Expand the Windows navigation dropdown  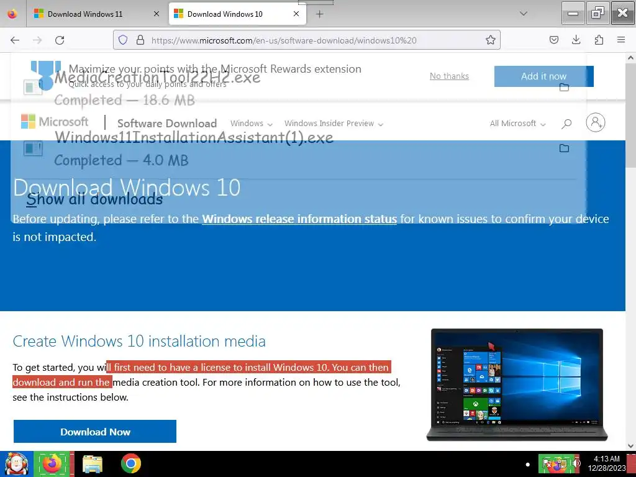coord(252,124)
